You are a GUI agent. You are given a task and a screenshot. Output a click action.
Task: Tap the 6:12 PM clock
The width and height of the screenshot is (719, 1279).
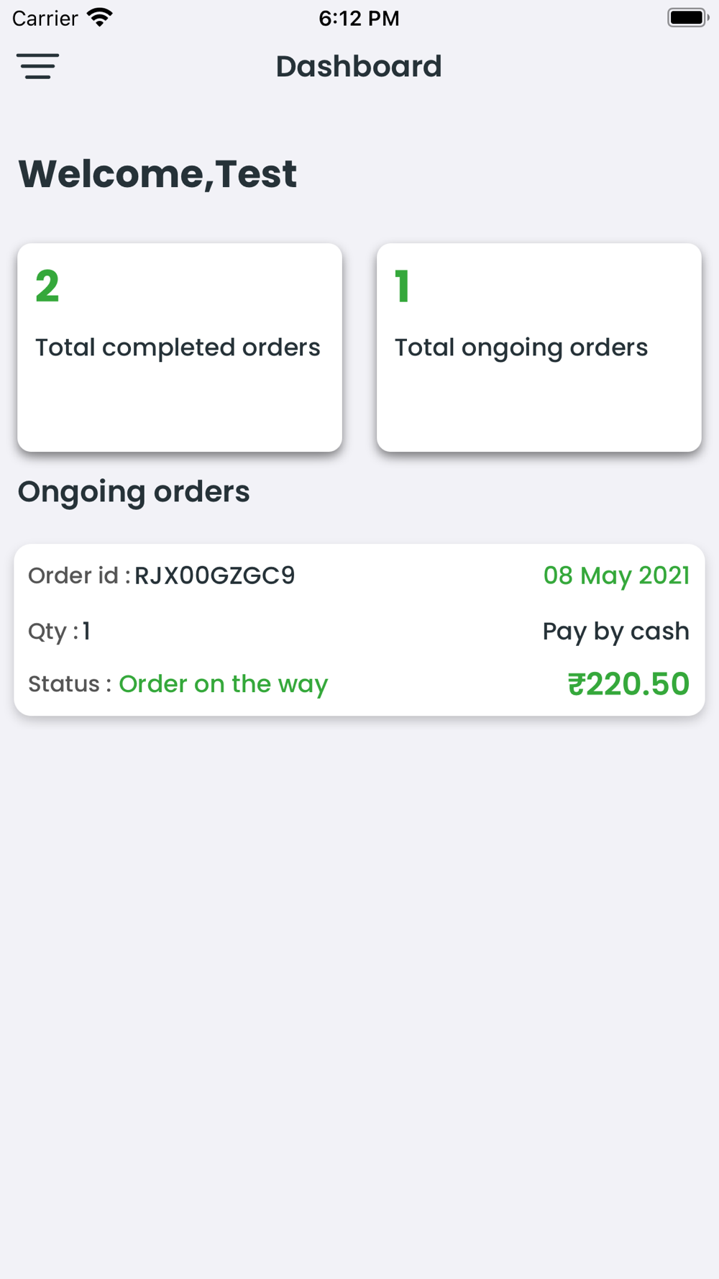click(x=359, y=18)
